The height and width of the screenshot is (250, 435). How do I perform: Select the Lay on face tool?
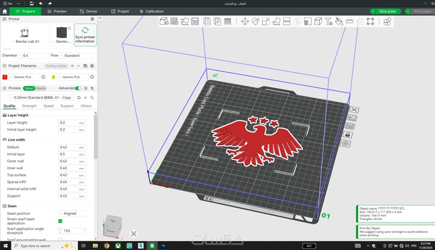[x=276, y=21]
